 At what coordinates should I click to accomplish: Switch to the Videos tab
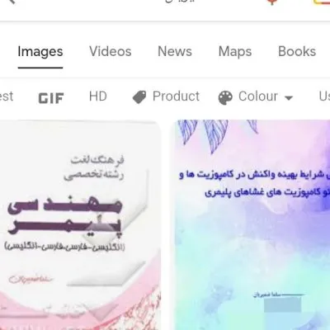click(111, 51)
